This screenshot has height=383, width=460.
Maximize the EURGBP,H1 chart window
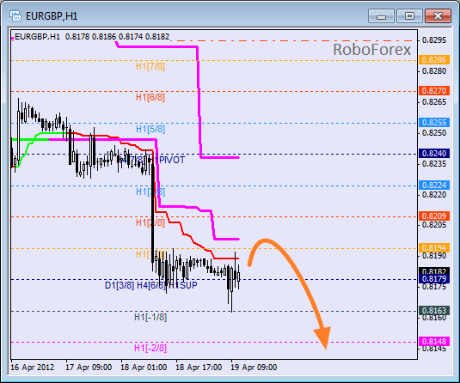409,15
